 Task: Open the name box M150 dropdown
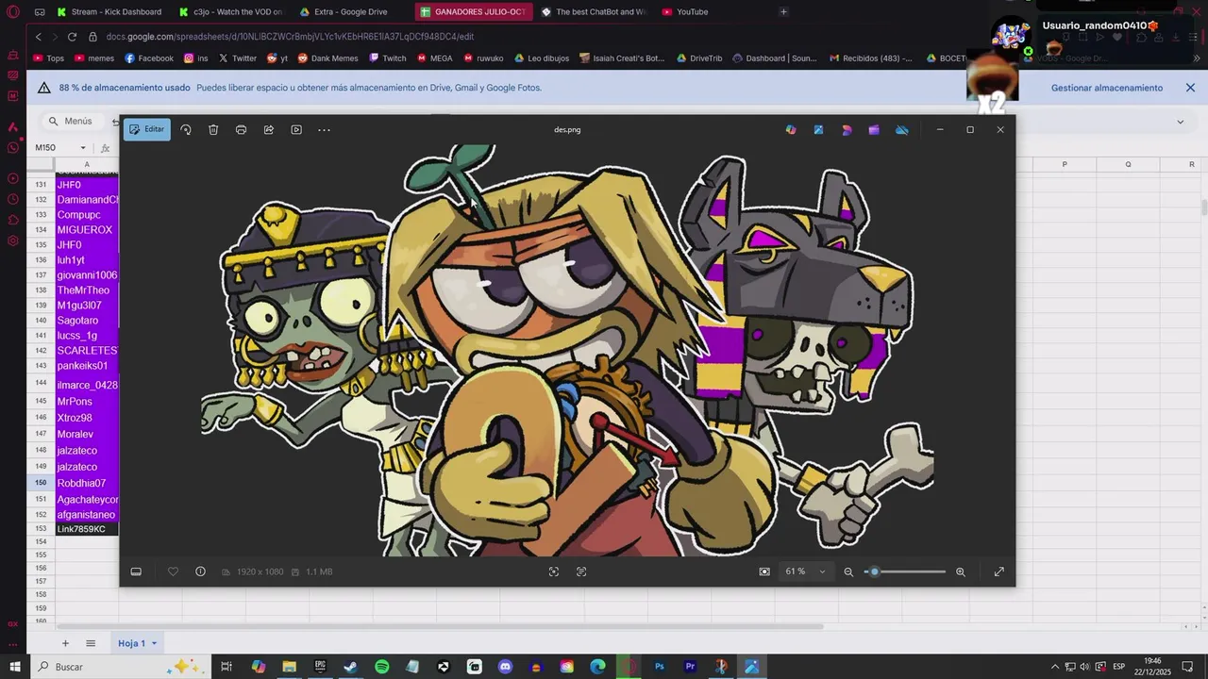click(83, 148)
